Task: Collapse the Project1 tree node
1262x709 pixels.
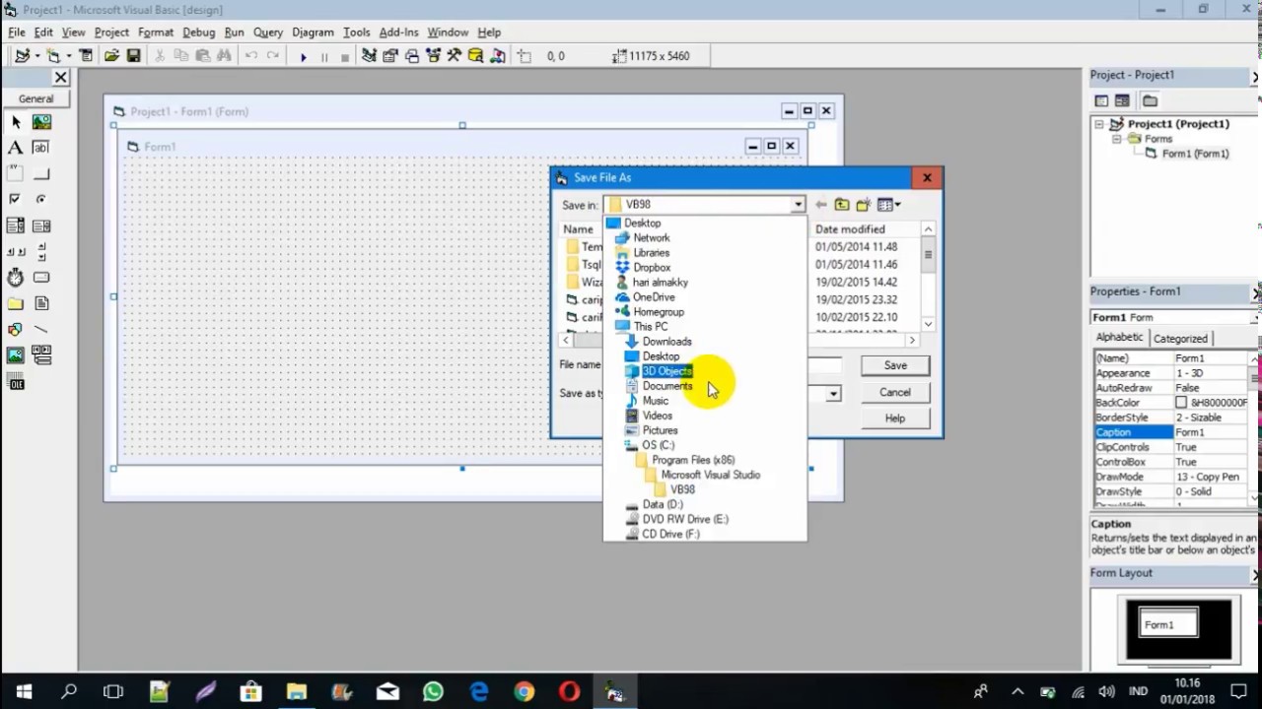Action: pos(1099,124)
